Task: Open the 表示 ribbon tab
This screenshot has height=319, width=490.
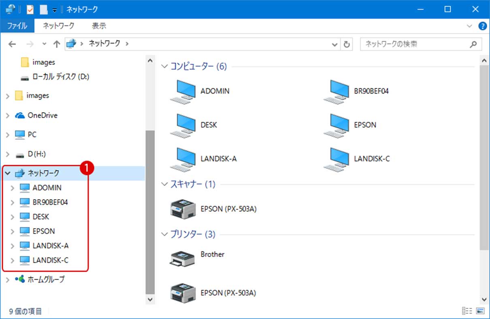Action: point(99,26)
